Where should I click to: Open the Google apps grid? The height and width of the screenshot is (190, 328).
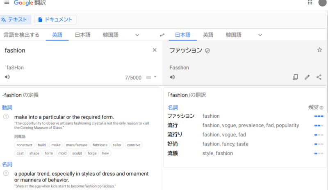tap(310, 2)
